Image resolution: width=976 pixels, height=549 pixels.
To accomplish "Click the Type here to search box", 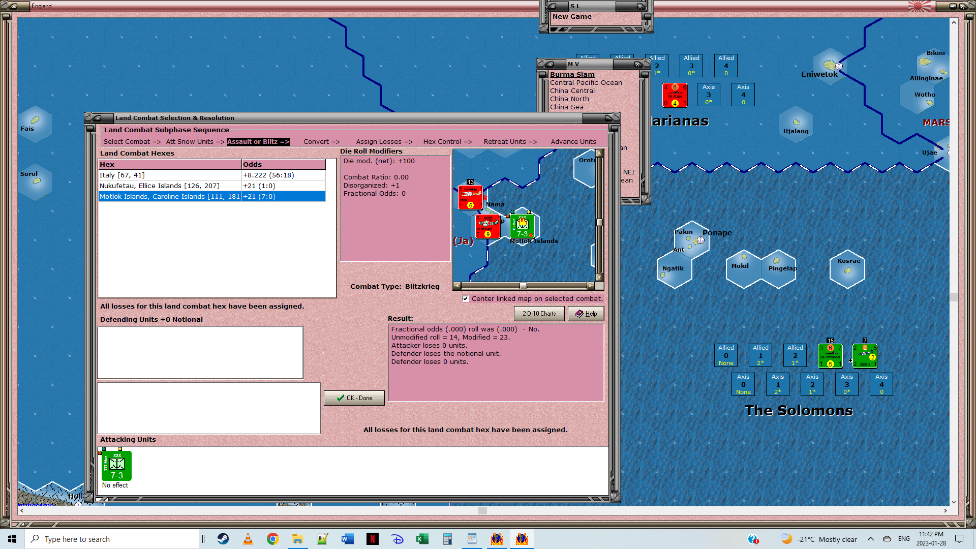I will tap(112, 539).
